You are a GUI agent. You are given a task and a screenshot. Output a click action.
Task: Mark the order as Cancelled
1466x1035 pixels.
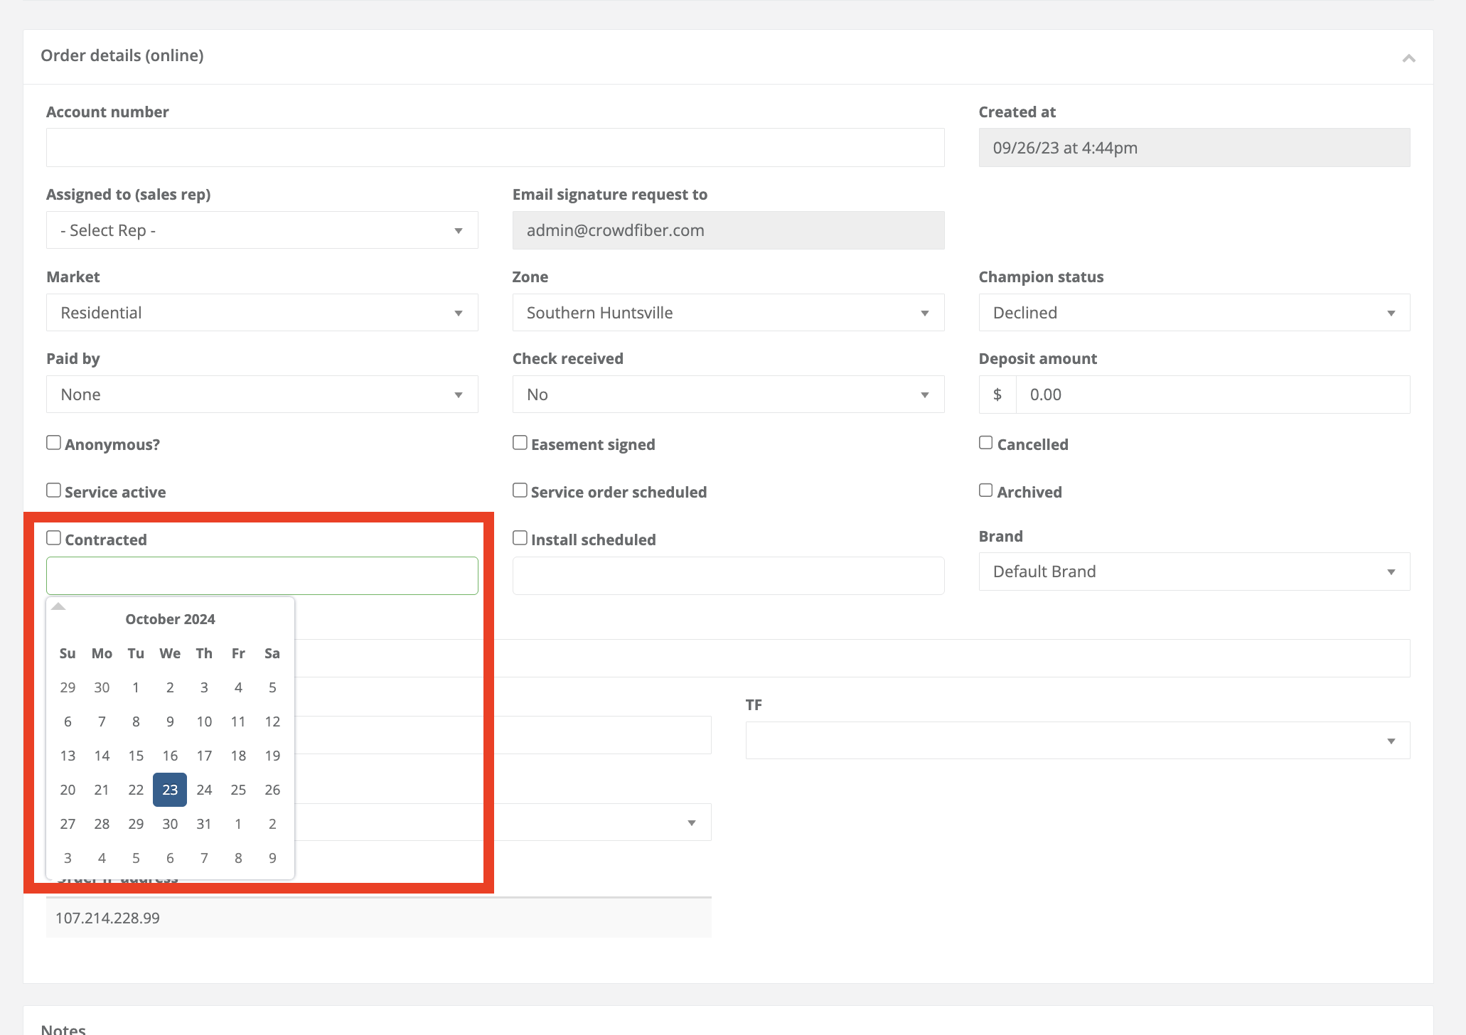click(x=985, y=442)
